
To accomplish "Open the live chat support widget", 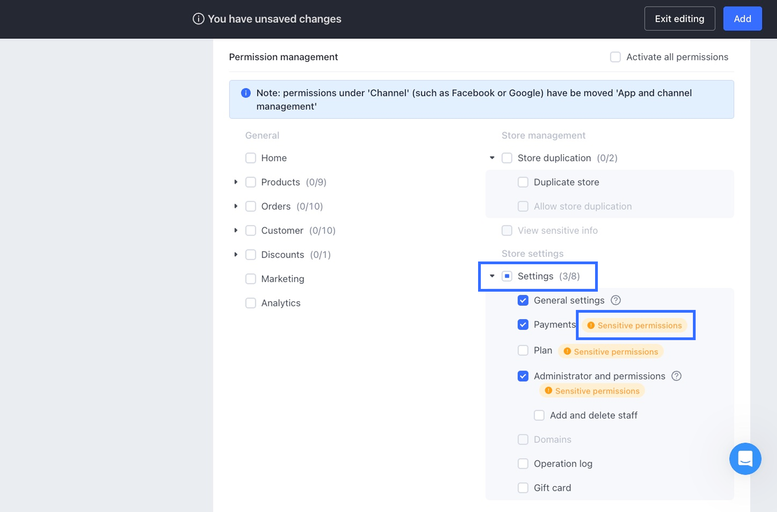I will tap(745, 459).
